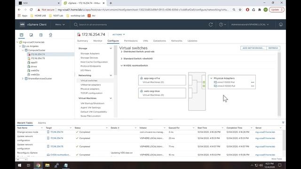Collapse the Recent Tasks panel double-chevron
The width and height of the screenshot is (301, 169).
pyautogui.click(x=283, y=123)
